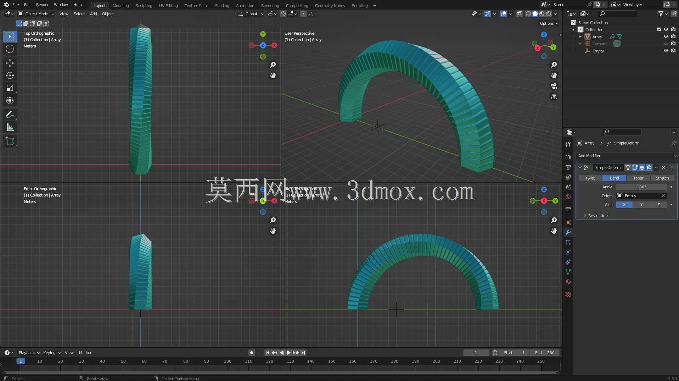
Task: Toggle SimpleDeform display in render
Action: point(649,167)
